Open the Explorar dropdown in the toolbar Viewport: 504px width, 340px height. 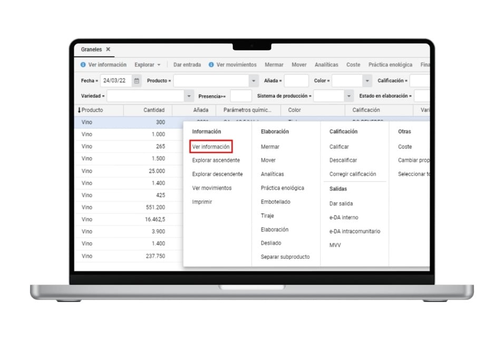tap(146, 64)
